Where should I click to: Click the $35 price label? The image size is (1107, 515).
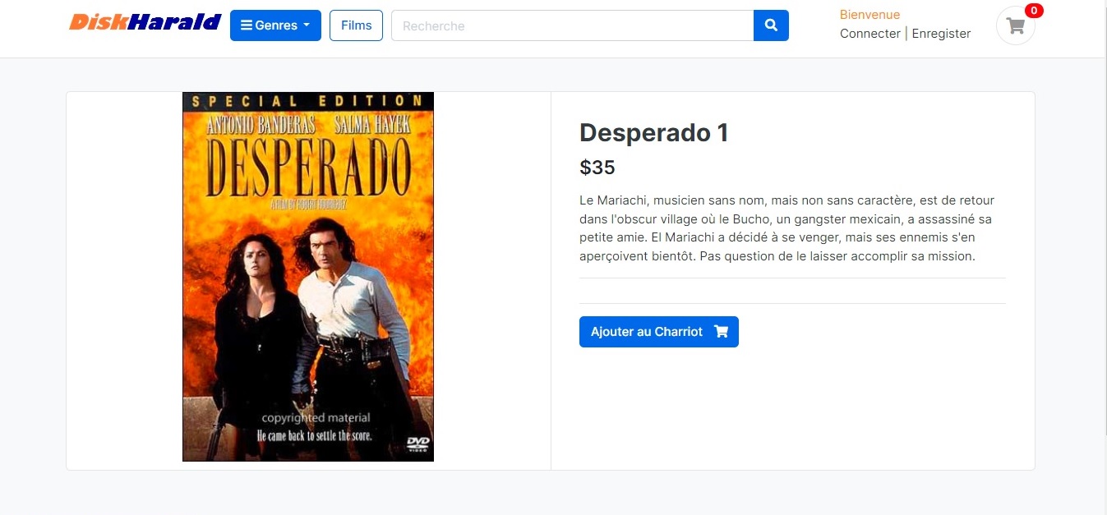click(x=597, y=168)
